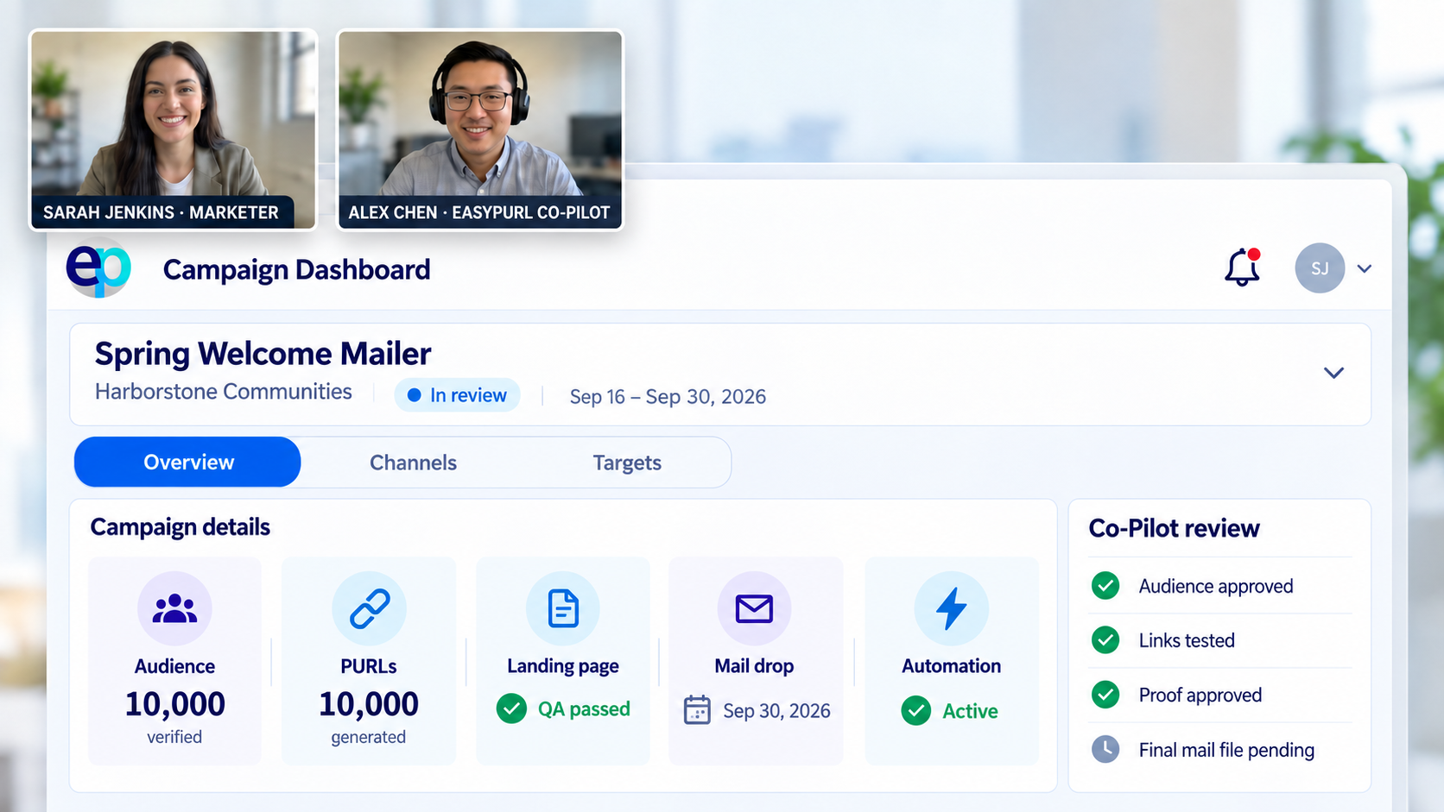Screen dimensions: 1444x812
Task: Click the 'QA passed' status text
Action: point(584,709)
